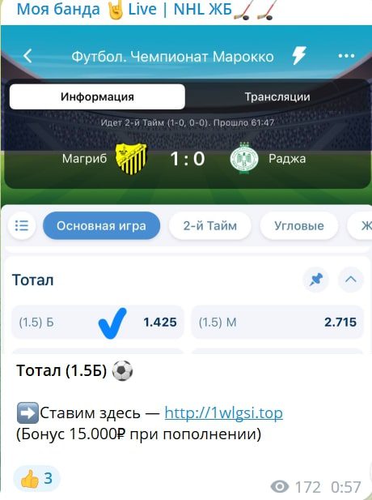
Task: Open the http://1wlgsi.top link
Action: click(x=224, y=413)
